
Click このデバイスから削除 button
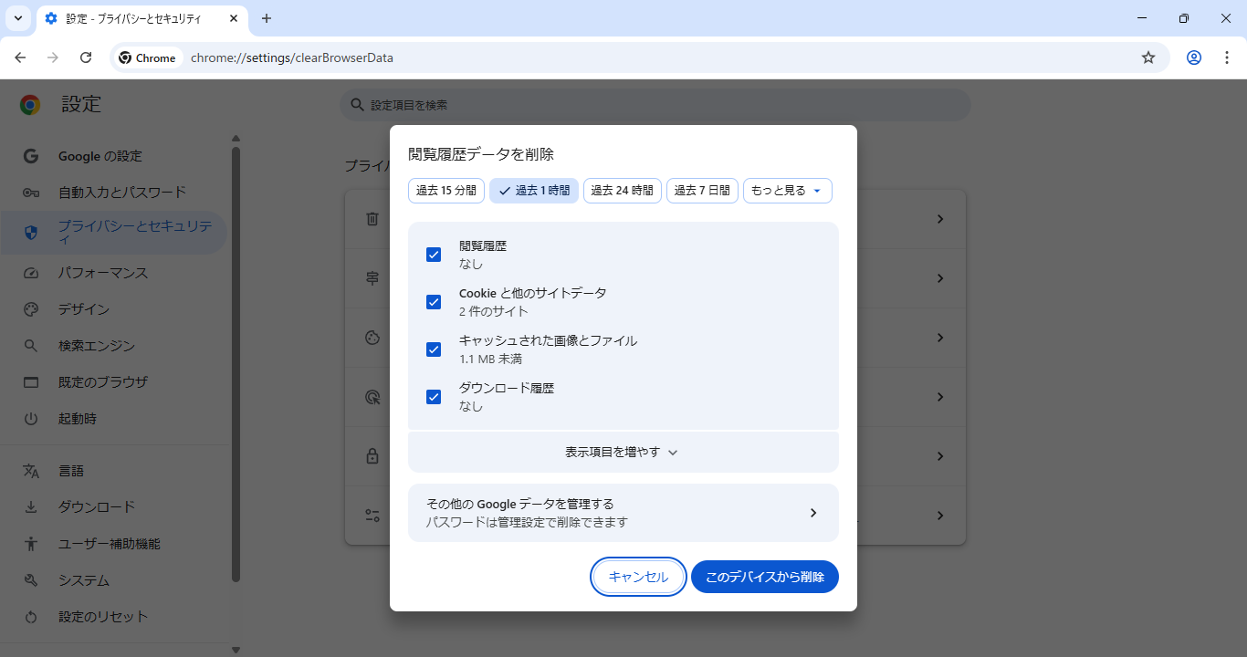[764, 577]
